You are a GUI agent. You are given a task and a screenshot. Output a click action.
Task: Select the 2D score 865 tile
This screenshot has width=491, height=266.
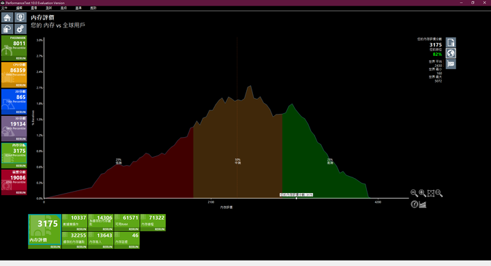(14, 102)
